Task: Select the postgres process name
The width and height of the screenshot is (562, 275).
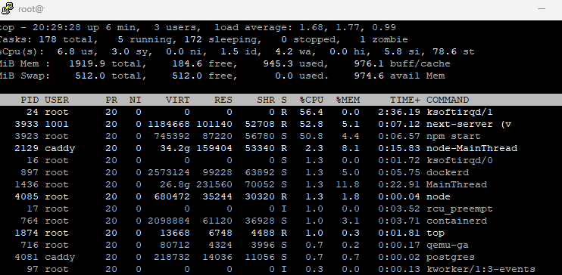Action: click(450, 257)
